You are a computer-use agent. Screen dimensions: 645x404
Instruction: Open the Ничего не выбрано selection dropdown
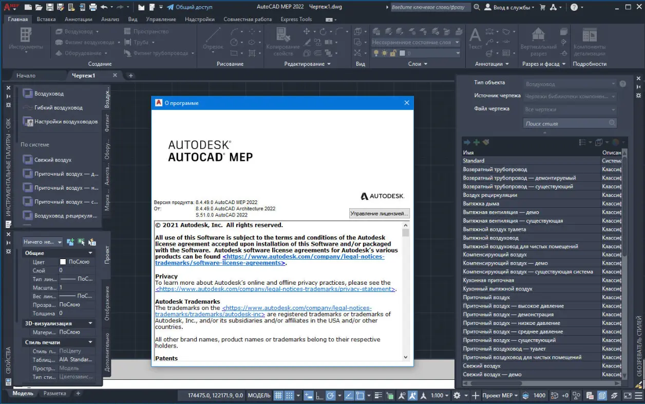pyautogui.click(x=43, y=242)
